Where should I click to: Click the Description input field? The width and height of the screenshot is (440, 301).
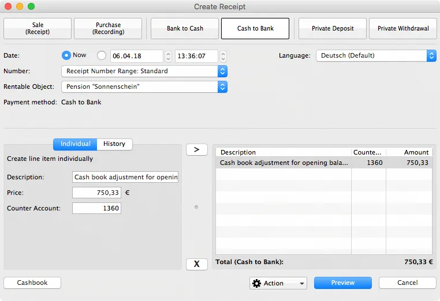[125, 177]
